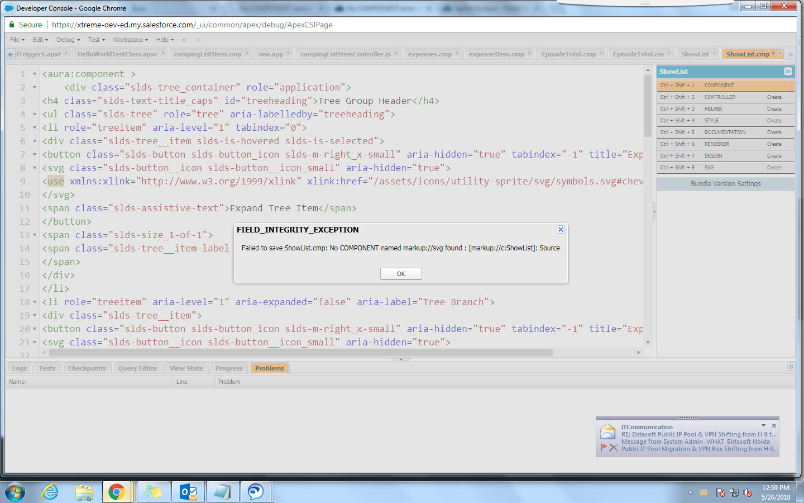The width and height of the screenshot is (804, 503).
Task: Open Chrome from the Windows taskbar
Action: (x=116, y=492)
